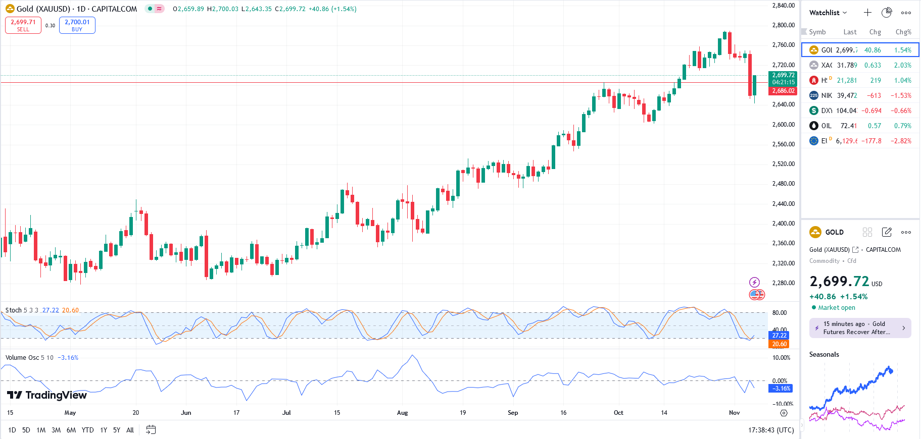Add a symbol to the watchlist
The image size is (921, 439).
[x=867, y=13]
